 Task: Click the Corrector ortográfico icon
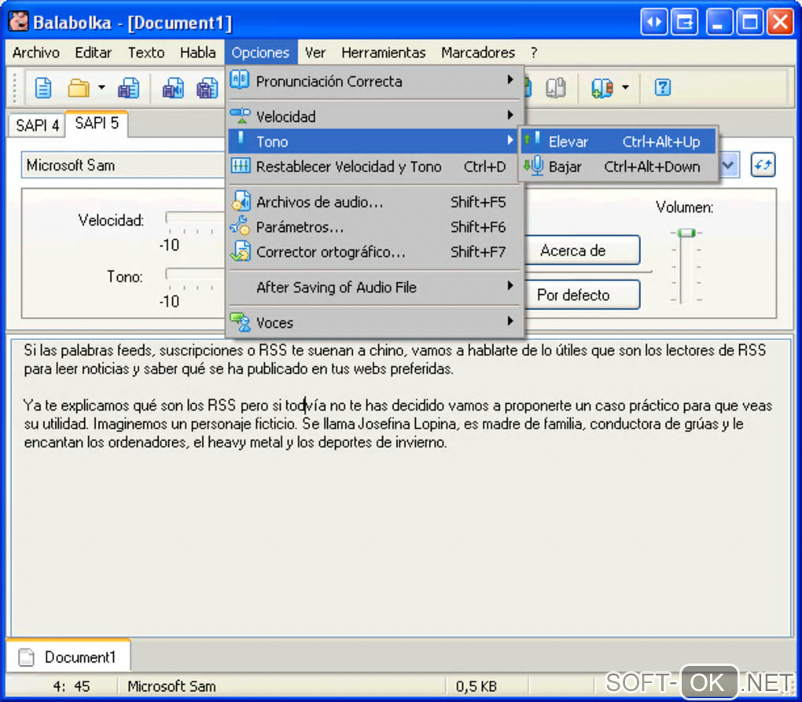(x=241, y=251)
